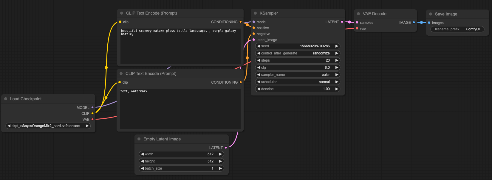Collapse the Save Image node via title dot
The width and height of the screenshot is (492, 180).
point(431,14)
